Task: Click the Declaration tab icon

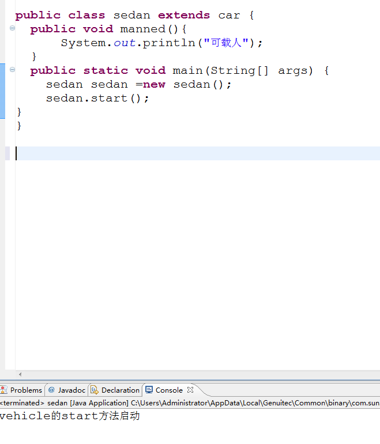Action: pos(95,390)
